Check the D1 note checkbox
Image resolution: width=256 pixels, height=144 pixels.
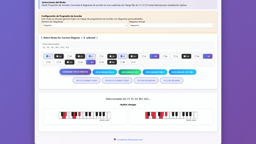point(68,56)
